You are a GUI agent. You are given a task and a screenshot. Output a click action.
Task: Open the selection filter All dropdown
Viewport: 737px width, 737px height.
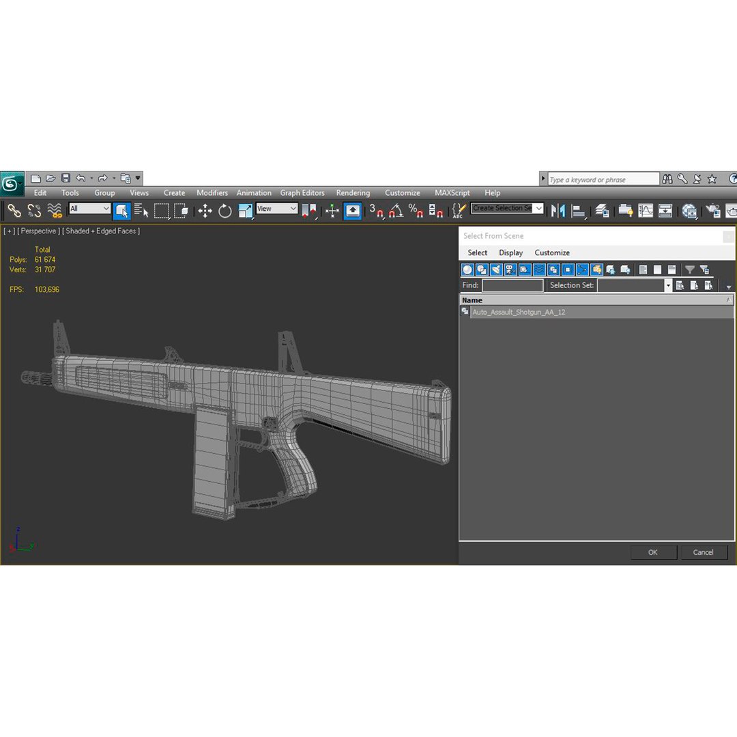(90, 208)
